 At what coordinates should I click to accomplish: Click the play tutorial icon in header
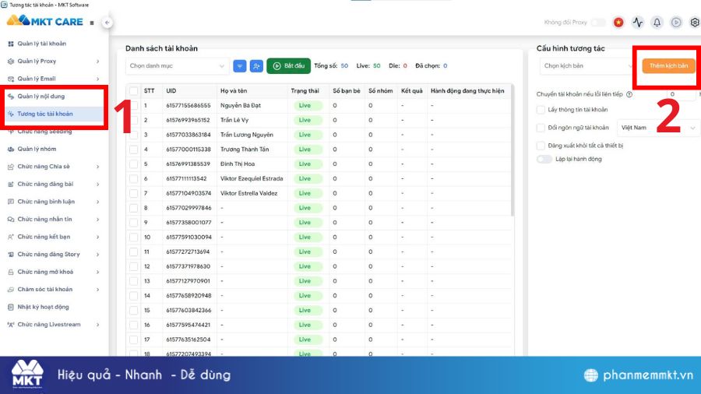click(676, 23)
